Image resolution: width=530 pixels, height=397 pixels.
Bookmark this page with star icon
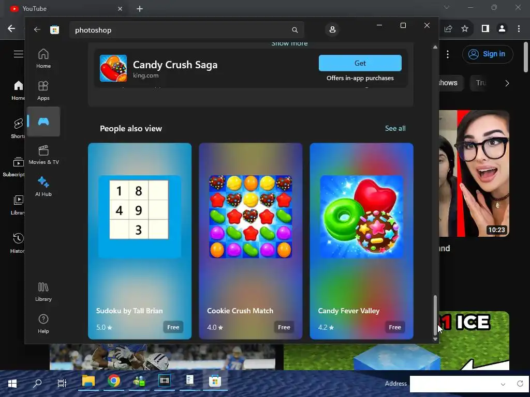(465, 29)
